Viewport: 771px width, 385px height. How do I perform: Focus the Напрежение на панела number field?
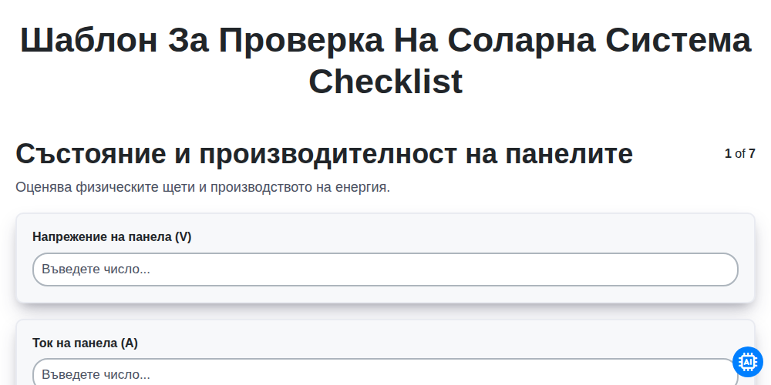[385, 269]
